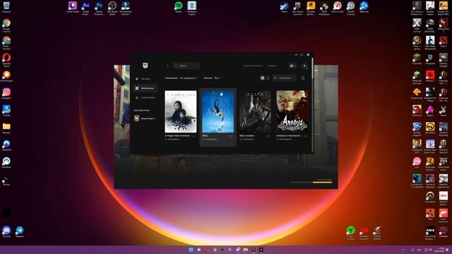Open the Recycle Bin desktop icon
Image resolution: width=452 pixels, height=254 pixels.
6,7
